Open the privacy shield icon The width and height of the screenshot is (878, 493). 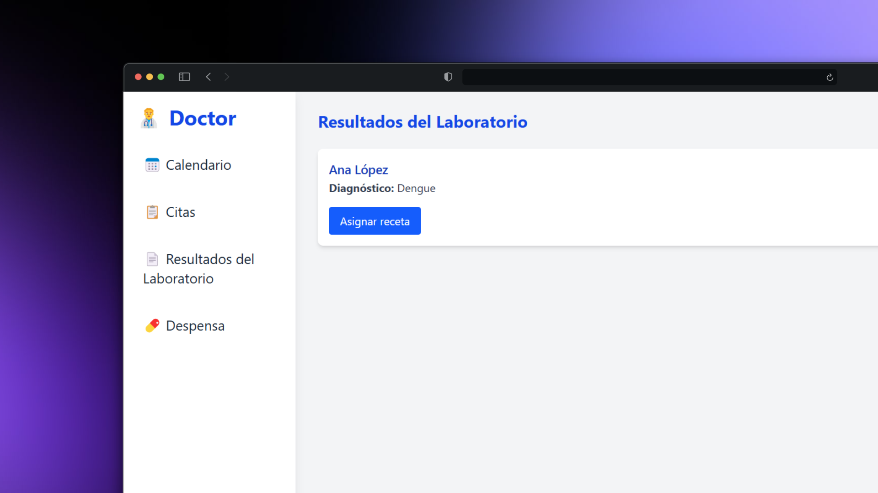coord(448,77)
